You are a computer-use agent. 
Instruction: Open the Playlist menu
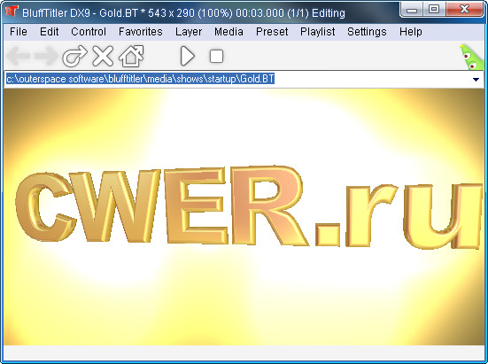click(318, 32)
